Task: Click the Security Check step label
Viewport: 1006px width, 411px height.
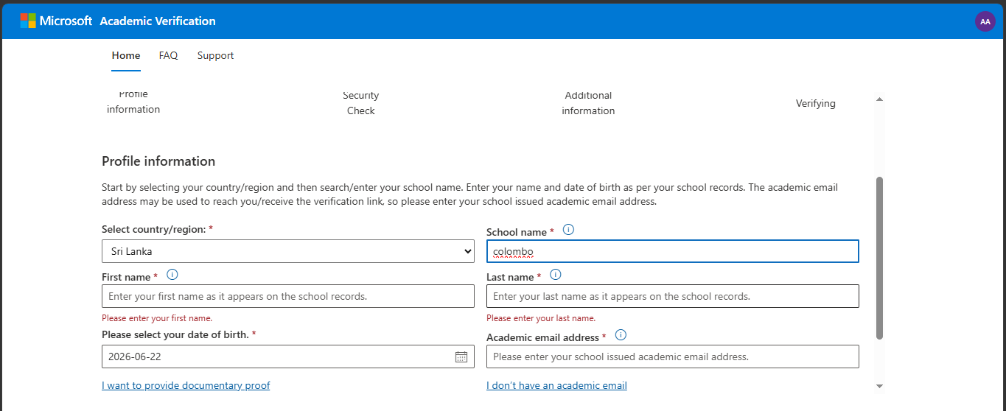Action: click(x=361, y=103)
